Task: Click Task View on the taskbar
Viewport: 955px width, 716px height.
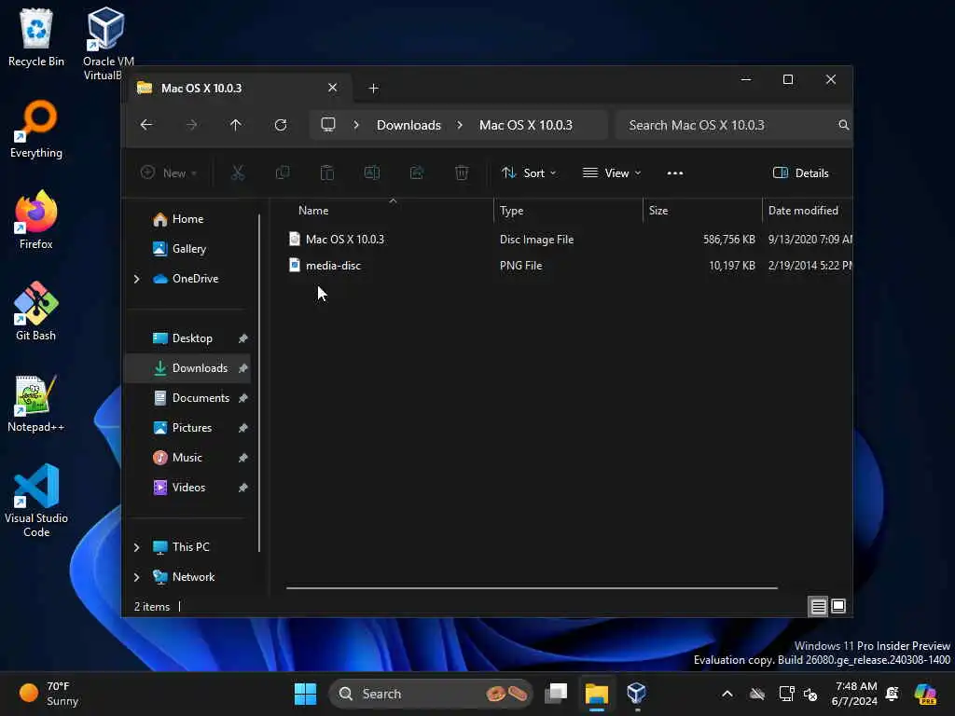Action: [556, 694]
